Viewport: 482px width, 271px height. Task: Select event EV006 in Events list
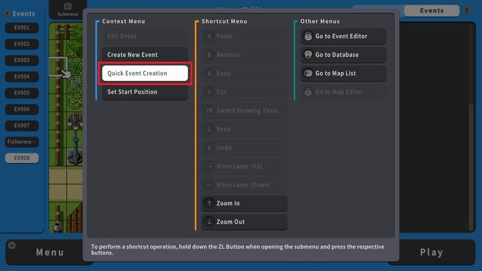point(22,109)
